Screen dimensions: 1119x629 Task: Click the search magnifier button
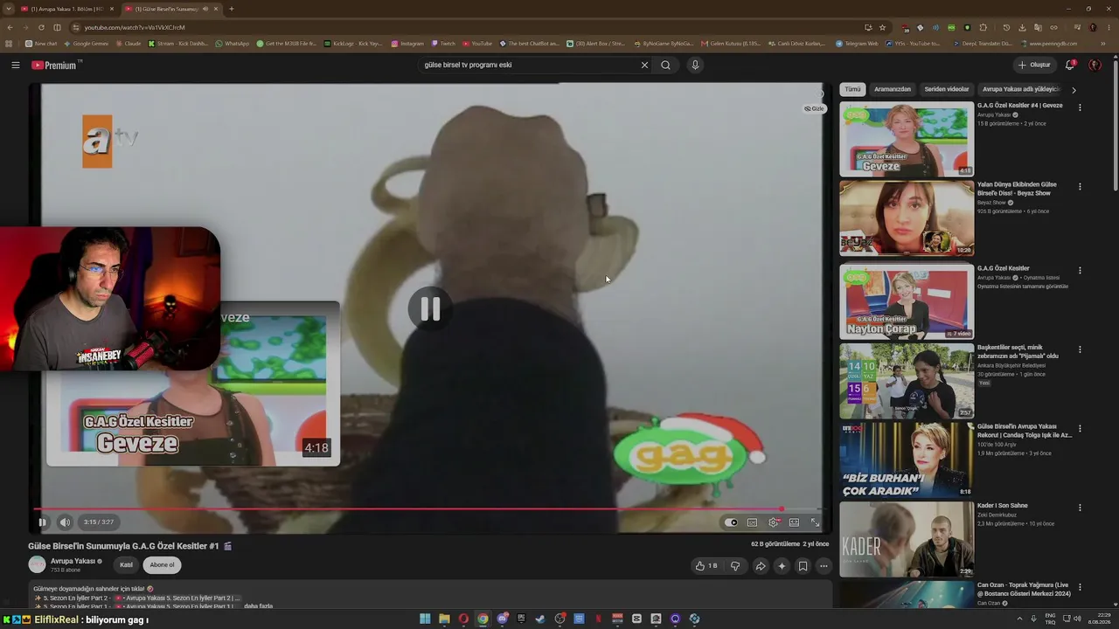tap(665, 65)
